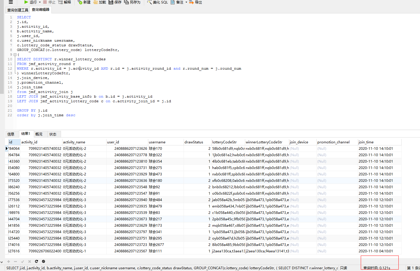Select username cell 球会170
Screen dimensions: 420x271
click(166, 149)
